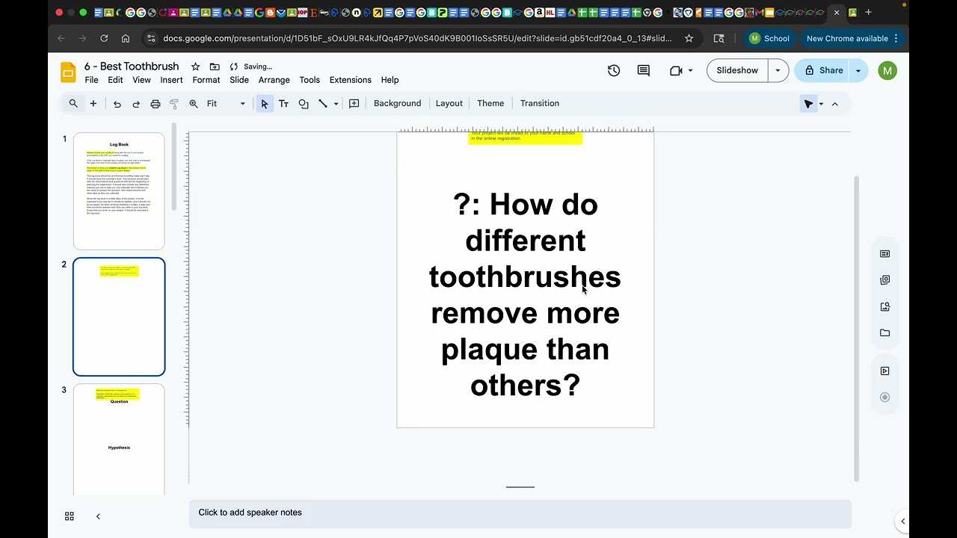Select the zoom magnifier tool
The height and width of the screenshot is (538, 957).
click(194, 104)
